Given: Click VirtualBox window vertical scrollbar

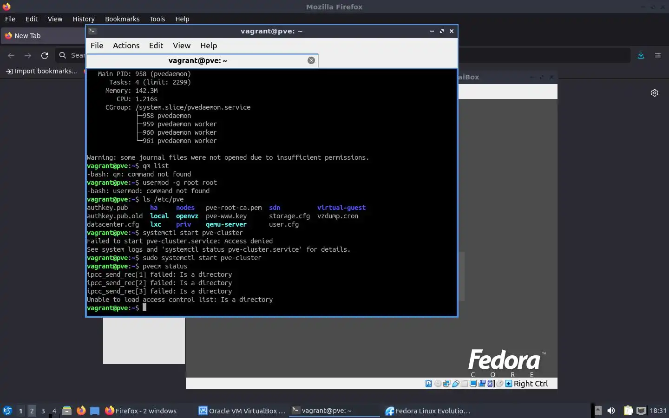Looking at the screenshot, I should click(x=462, y=276).
